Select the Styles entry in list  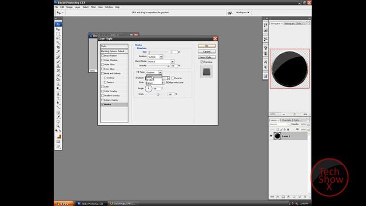tap(114, 46)
